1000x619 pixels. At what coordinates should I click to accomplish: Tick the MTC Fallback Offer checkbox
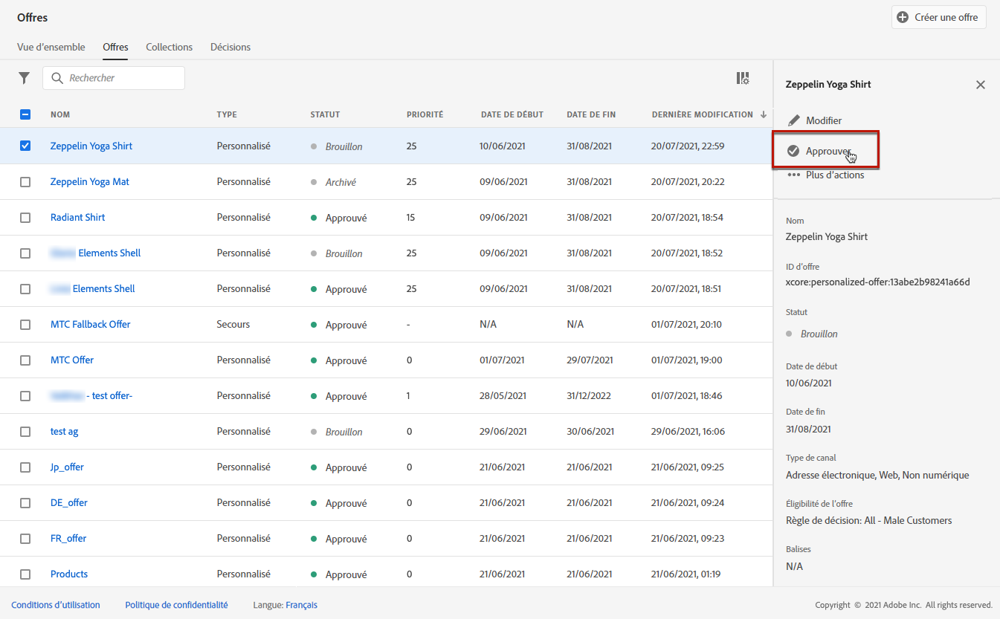point(25,325)
